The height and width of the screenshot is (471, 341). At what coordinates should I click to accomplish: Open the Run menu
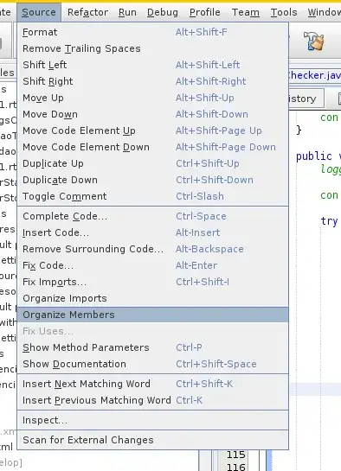127,12
